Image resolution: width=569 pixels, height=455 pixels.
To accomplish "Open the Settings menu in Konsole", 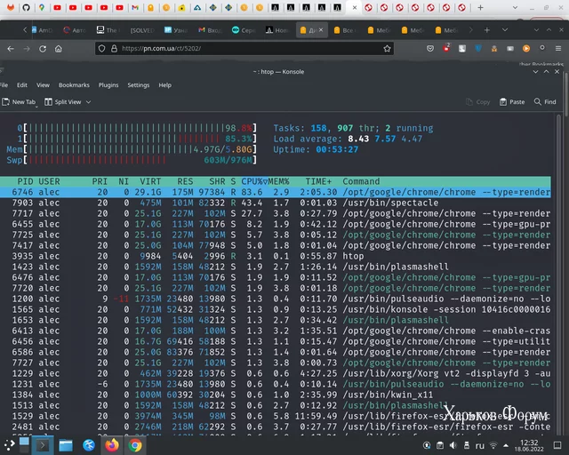I will (x=139, y=85).
